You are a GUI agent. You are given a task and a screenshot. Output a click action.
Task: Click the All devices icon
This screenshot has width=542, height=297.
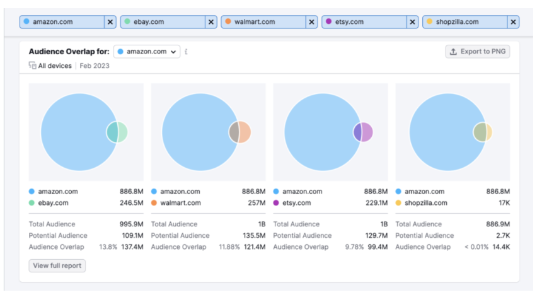coord(33,66)
